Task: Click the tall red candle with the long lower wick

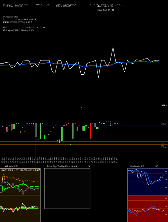Action: (x=36, y=130)
